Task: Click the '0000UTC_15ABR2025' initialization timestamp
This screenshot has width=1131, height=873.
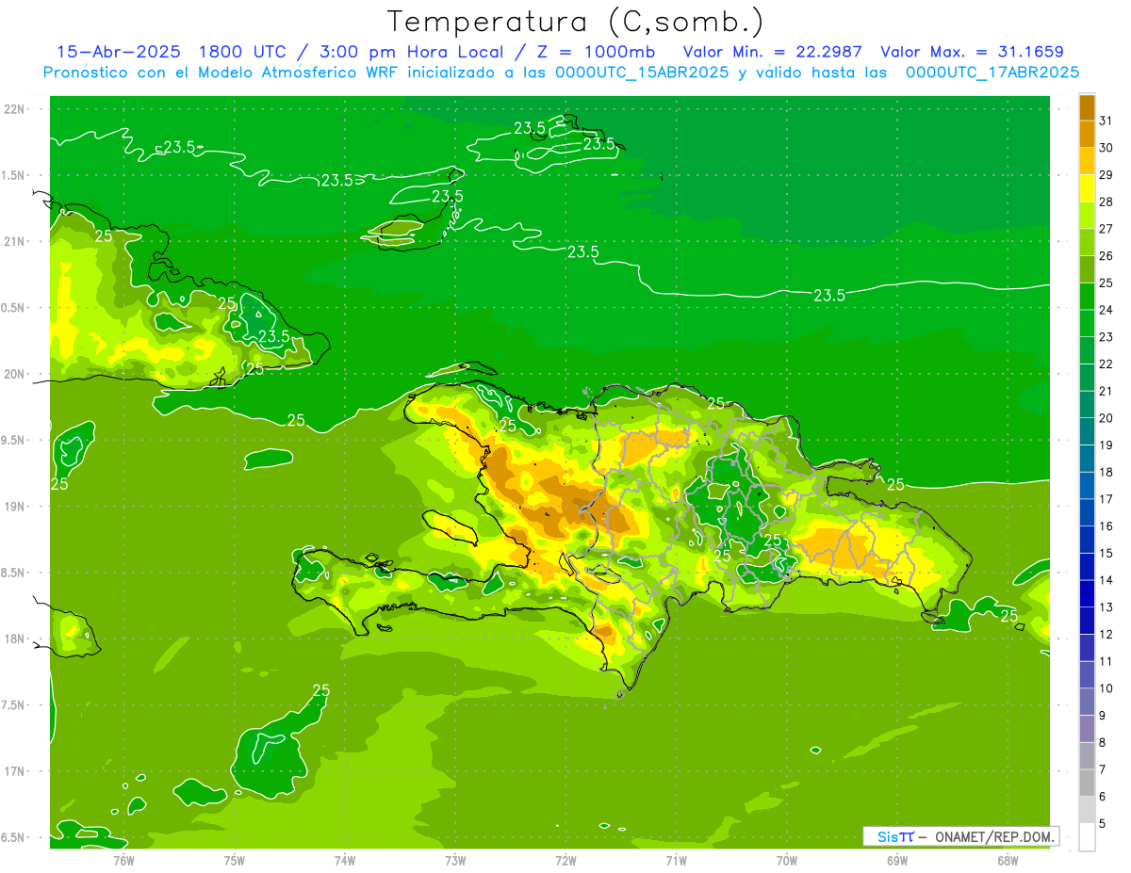Action: point(642,73)
